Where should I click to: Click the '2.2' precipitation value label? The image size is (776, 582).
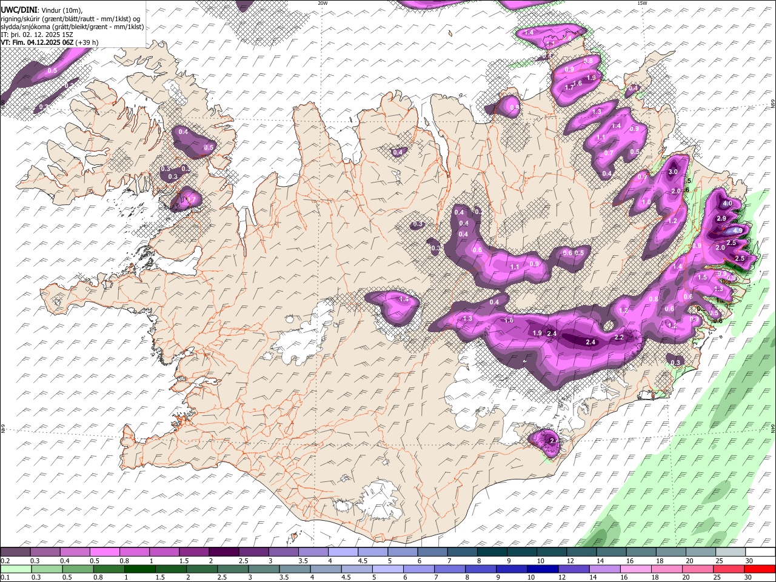(x=619, y=338)
